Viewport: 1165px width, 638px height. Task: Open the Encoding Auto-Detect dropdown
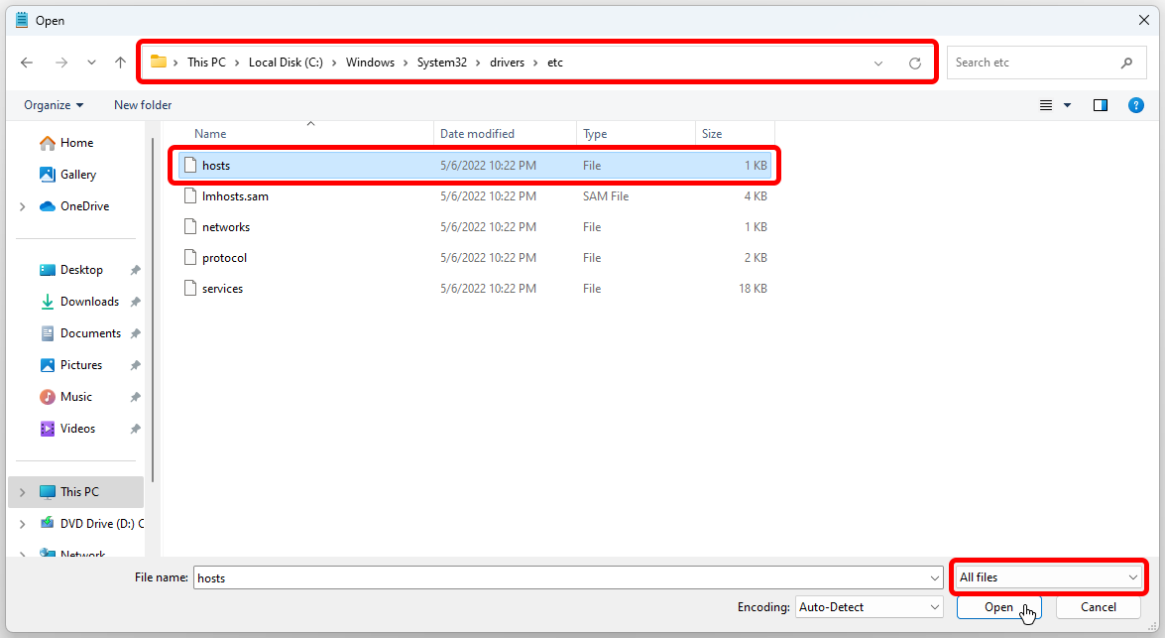point(869,606)
